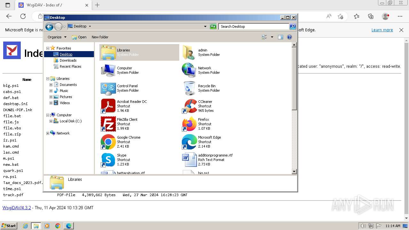Expand the Documents library node

pyautogui.click(x=51, y=85)
